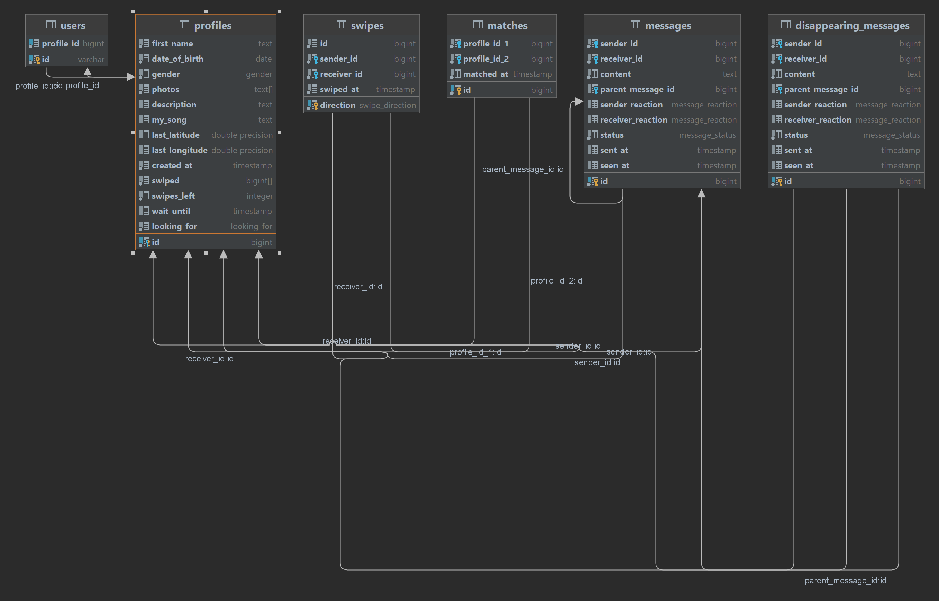Click the table icon in messages header
The image size is (939, 601).
635,25
